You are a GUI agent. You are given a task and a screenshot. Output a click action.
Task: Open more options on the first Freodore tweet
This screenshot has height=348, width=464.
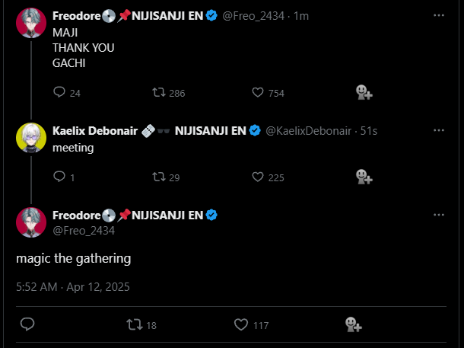tap(438, 15)
